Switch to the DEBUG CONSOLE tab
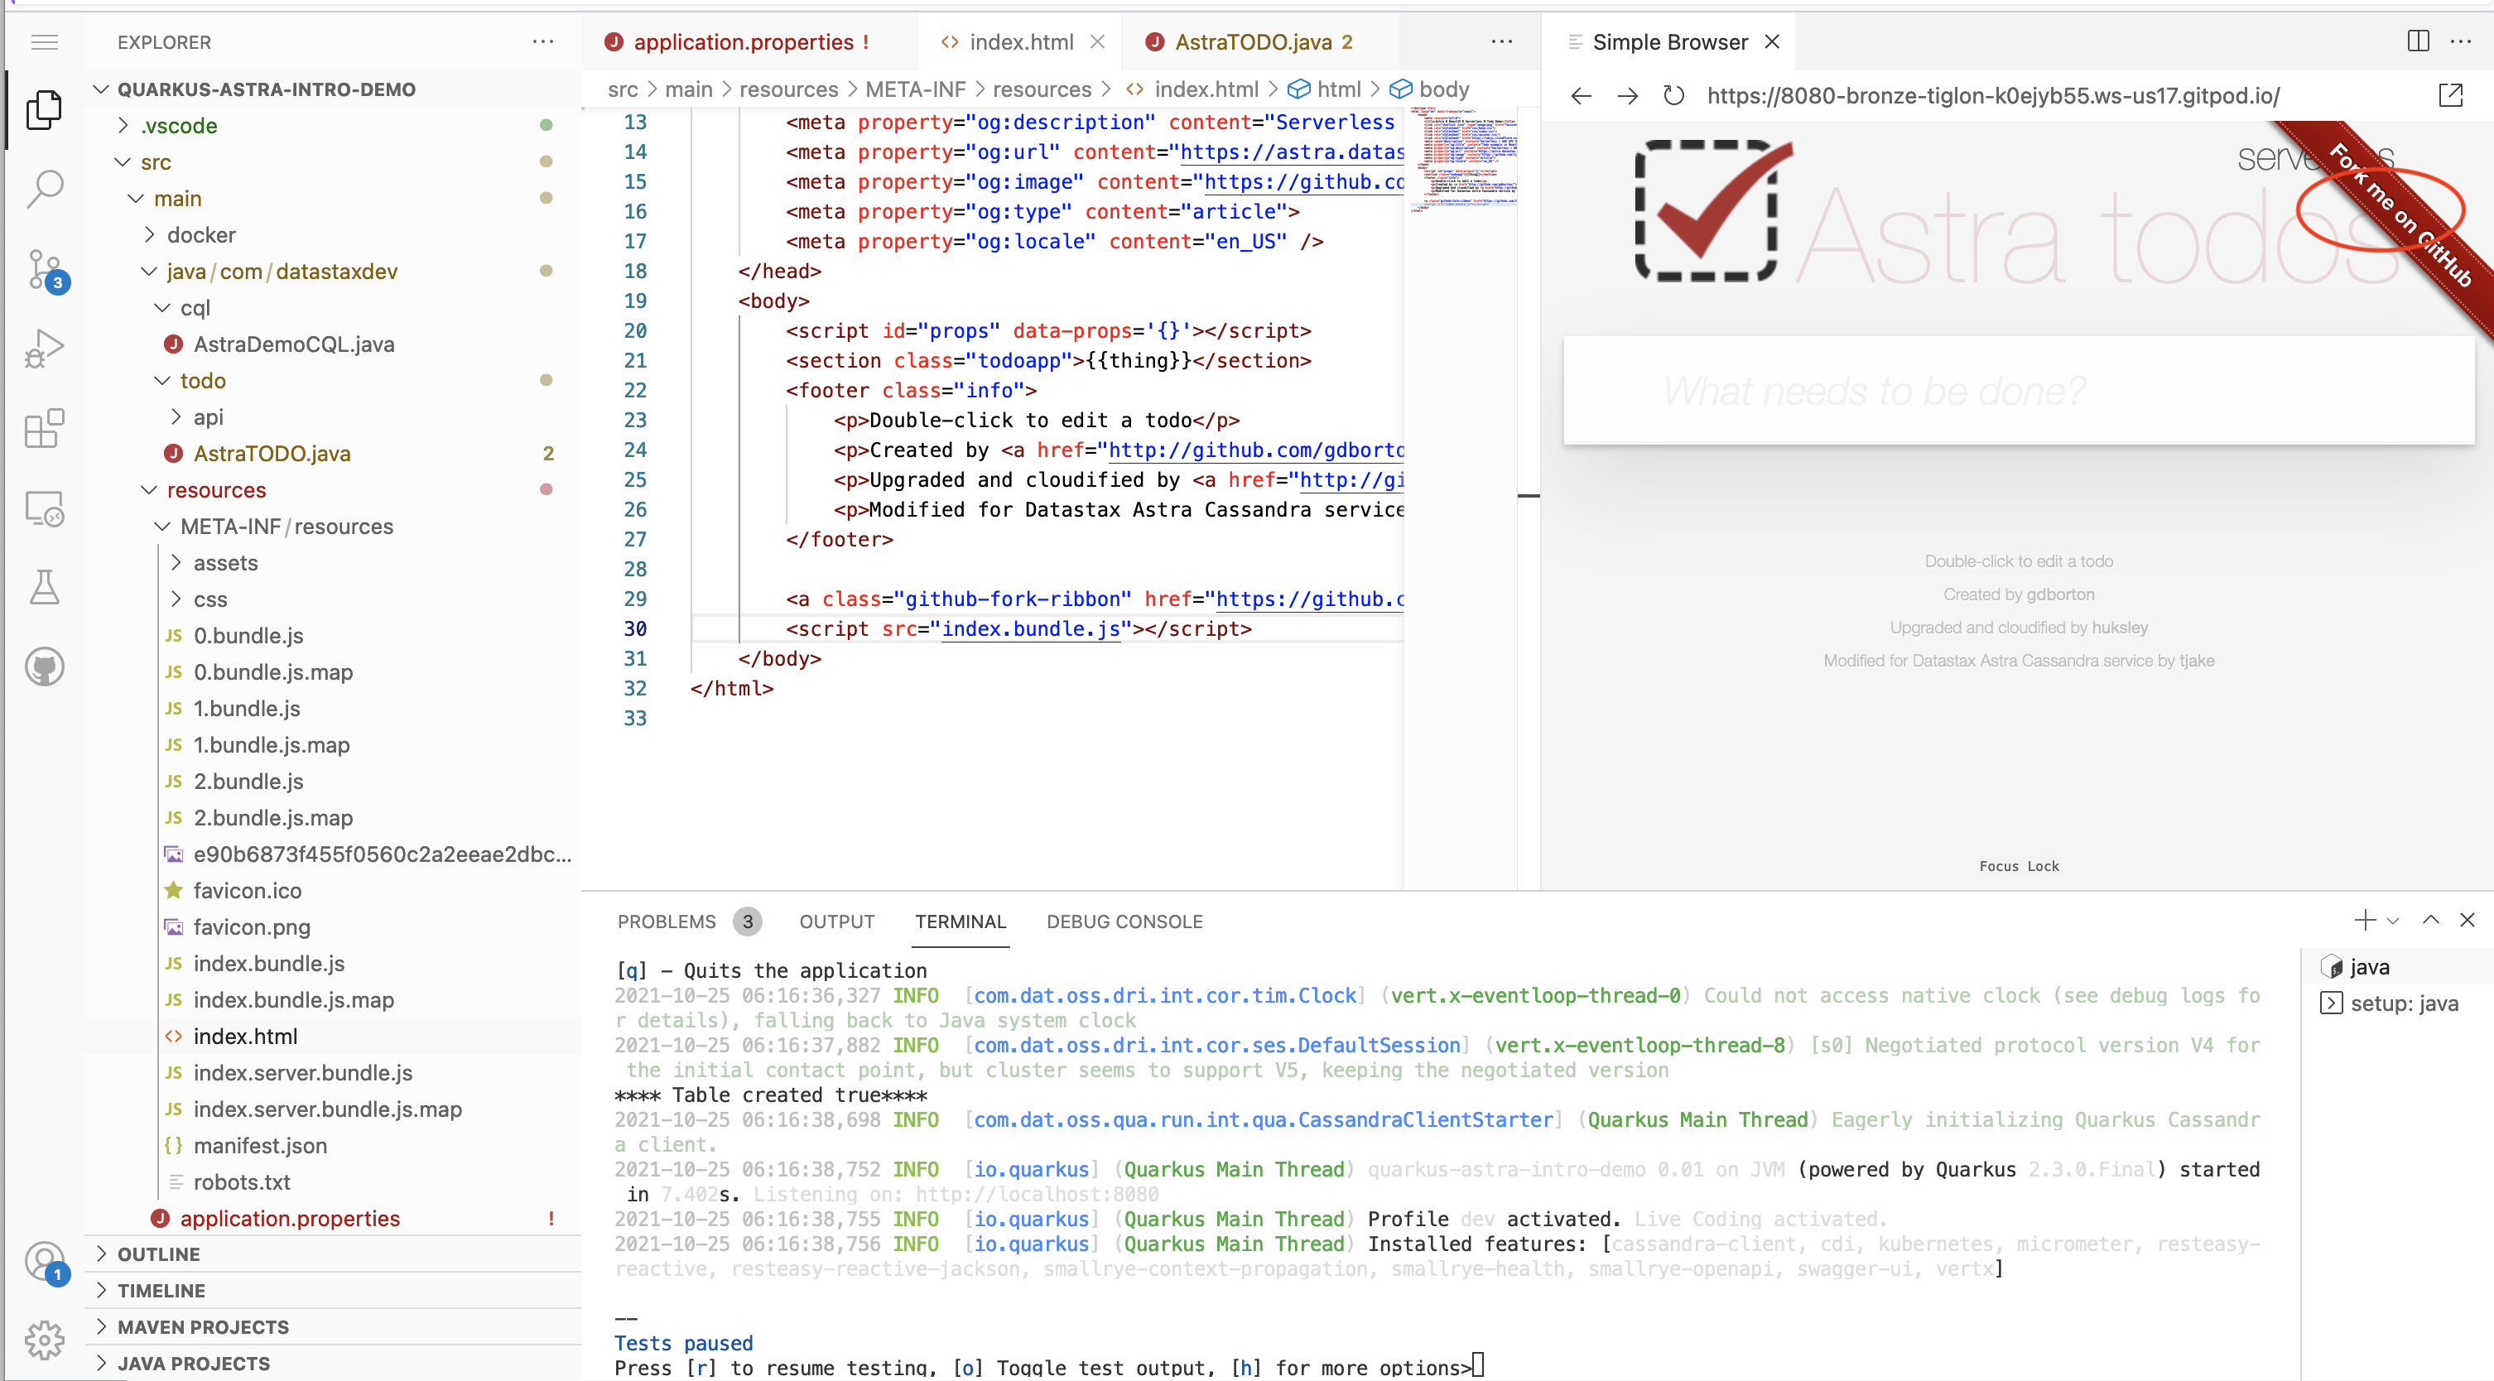The image size is (2494, 1381). [1124, 921]
